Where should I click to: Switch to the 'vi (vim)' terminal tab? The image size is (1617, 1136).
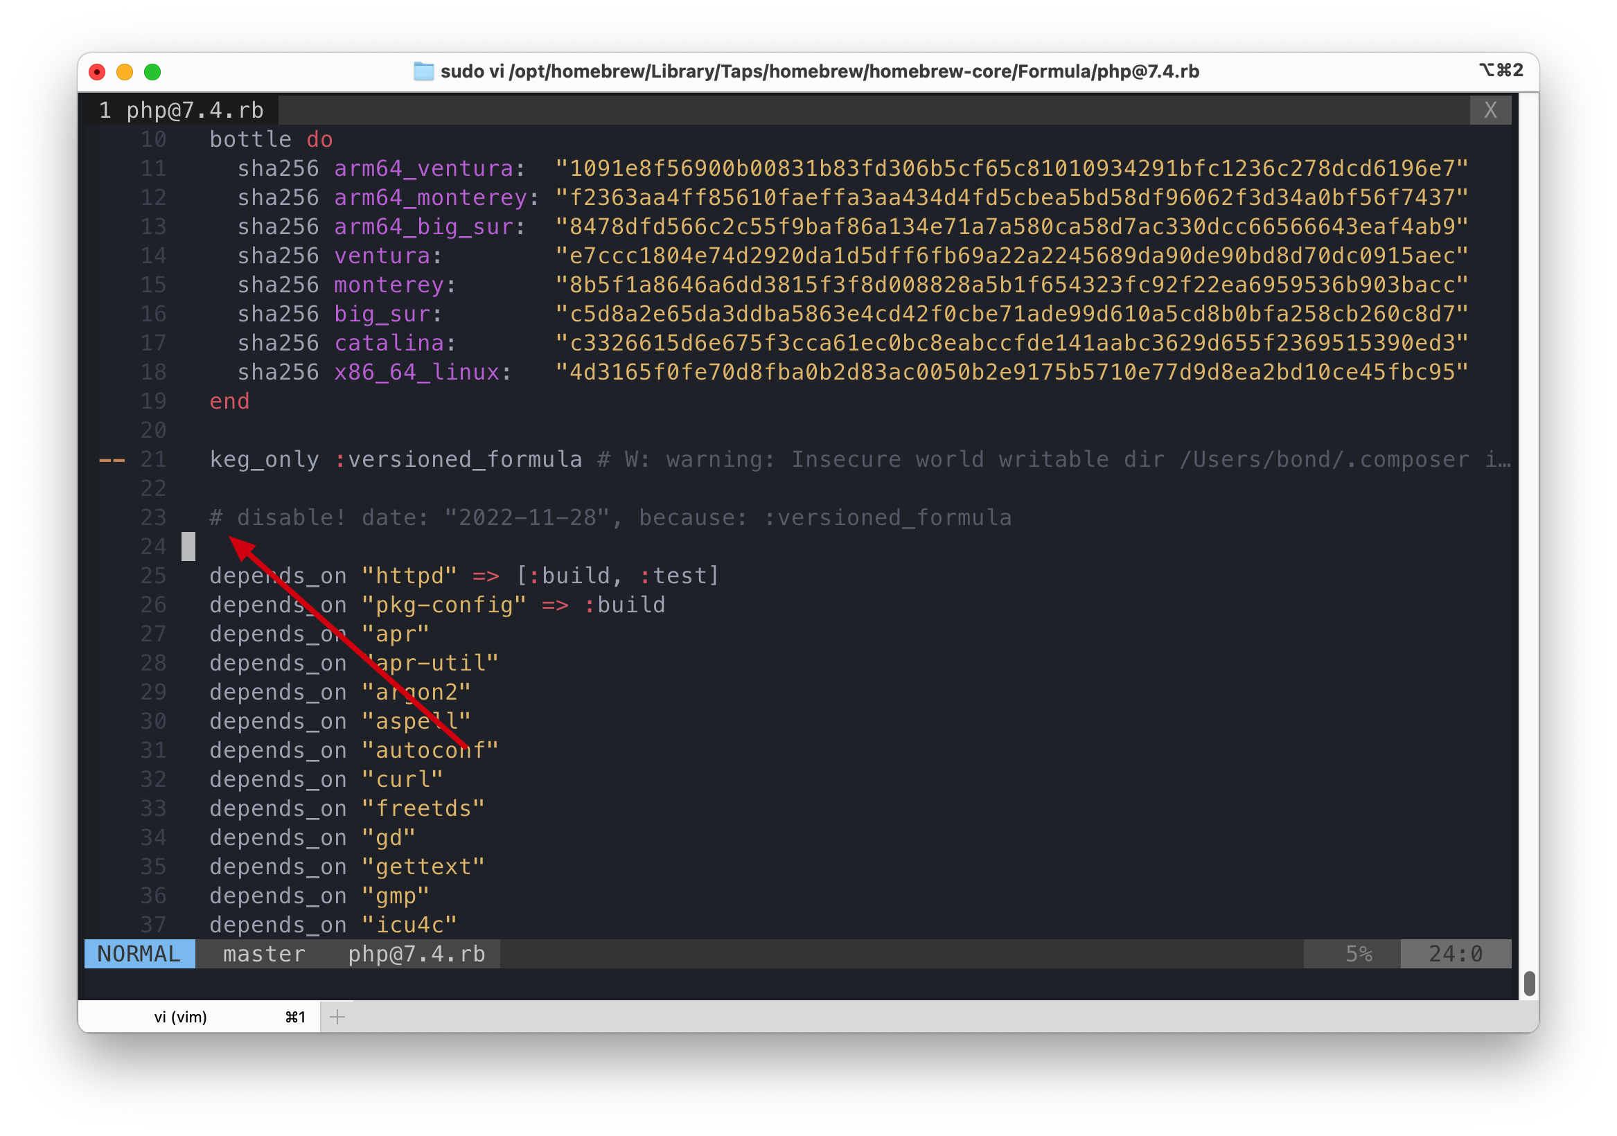[180, 1017]
